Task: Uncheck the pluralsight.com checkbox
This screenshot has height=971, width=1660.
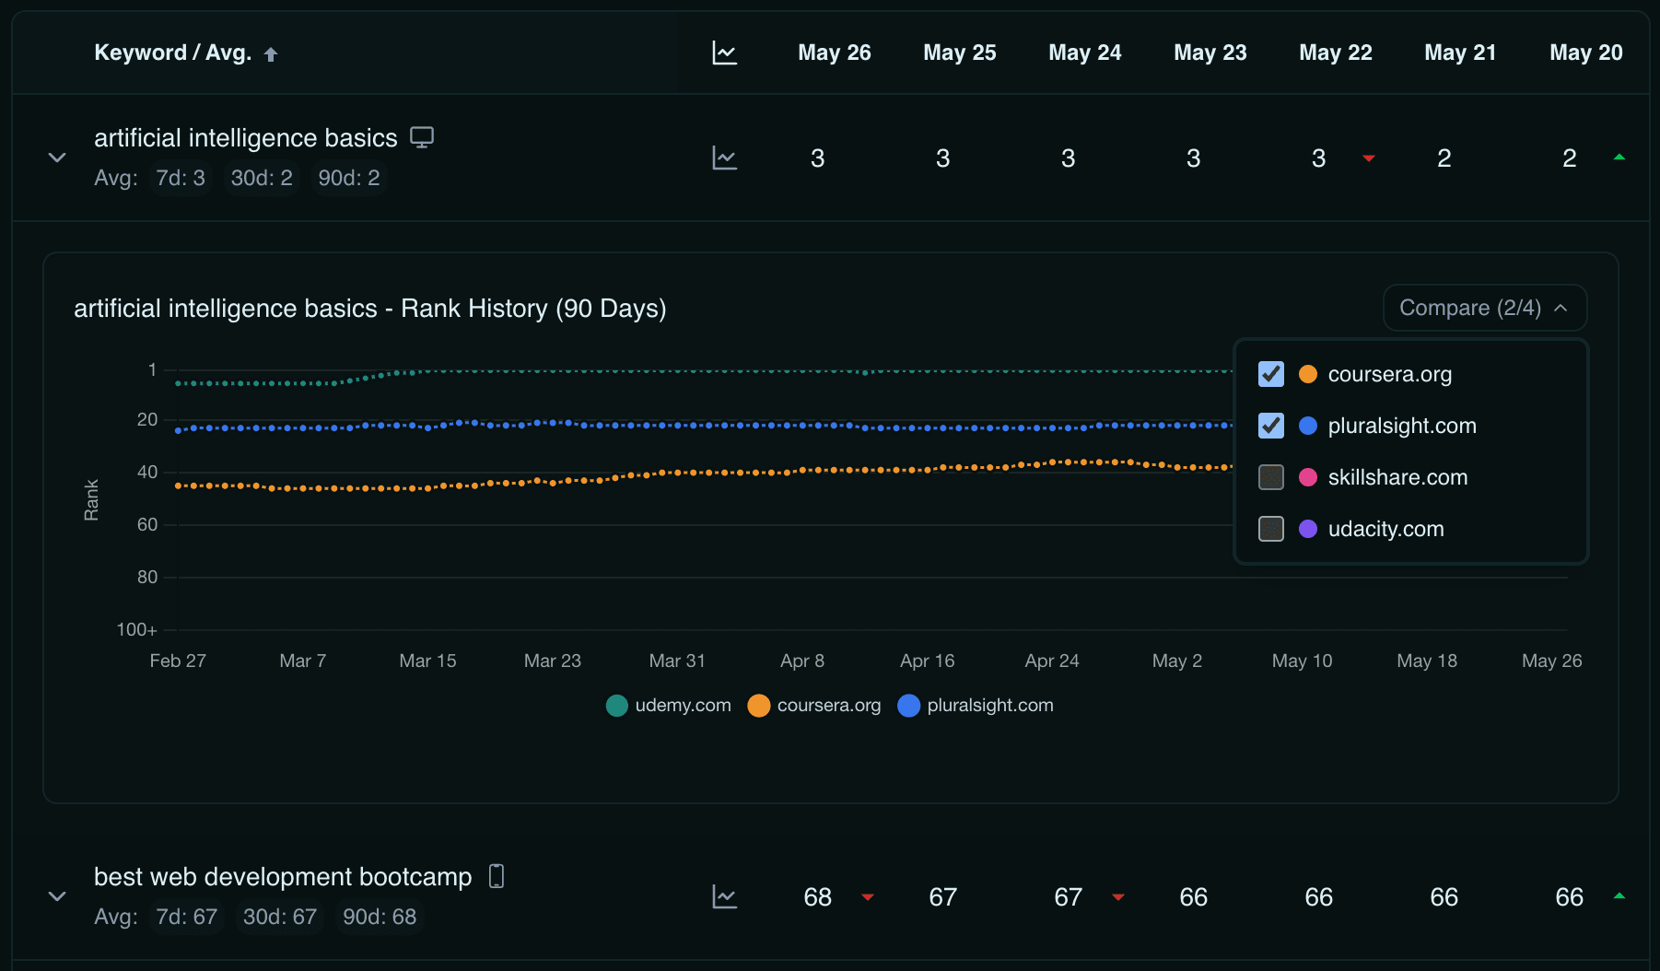Action: coord(1271,426)
